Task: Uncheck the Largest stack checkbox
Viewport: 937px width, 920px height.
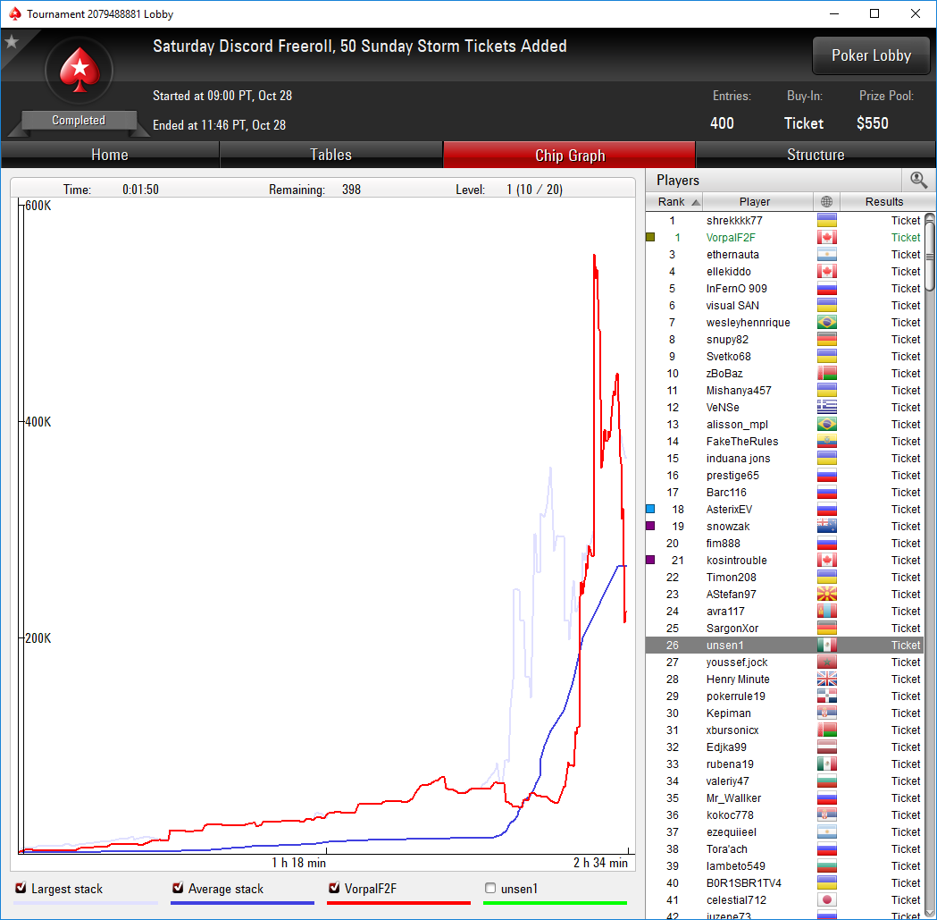Action: tap(21, 888)
